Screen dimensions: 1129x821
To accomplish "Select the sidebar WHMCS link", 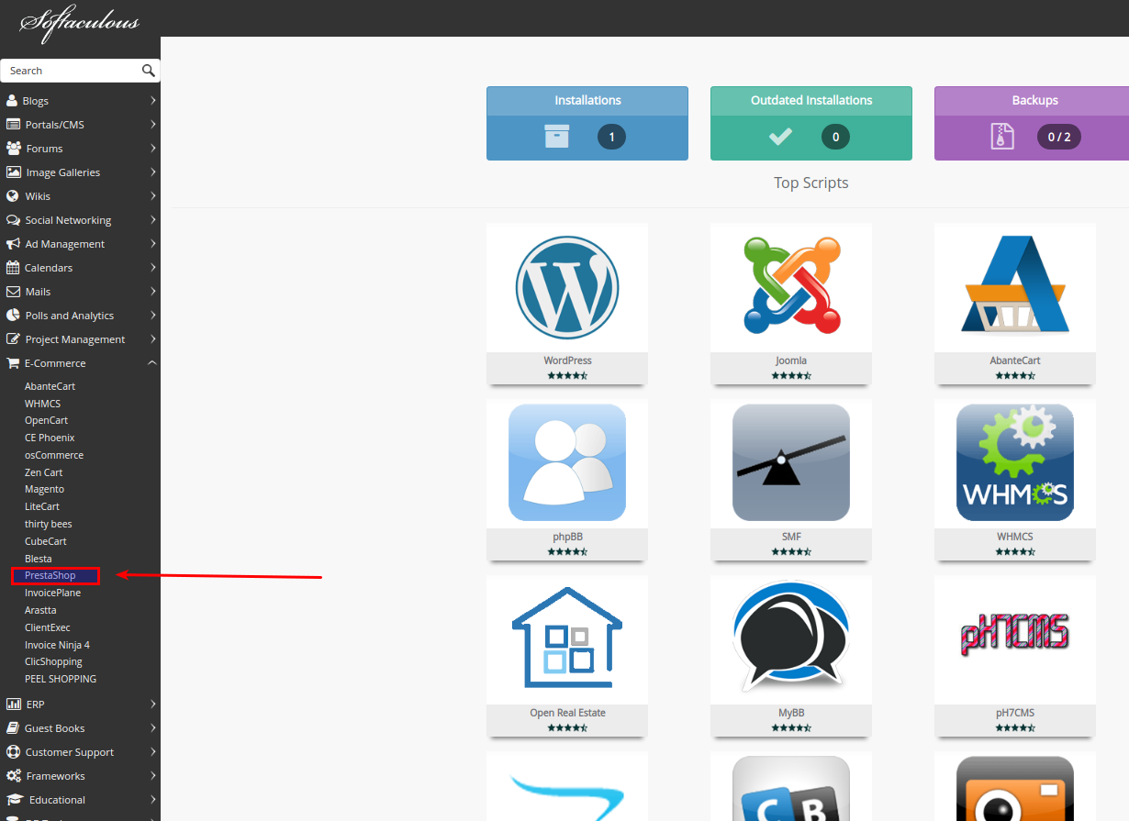I will point(42,404).
